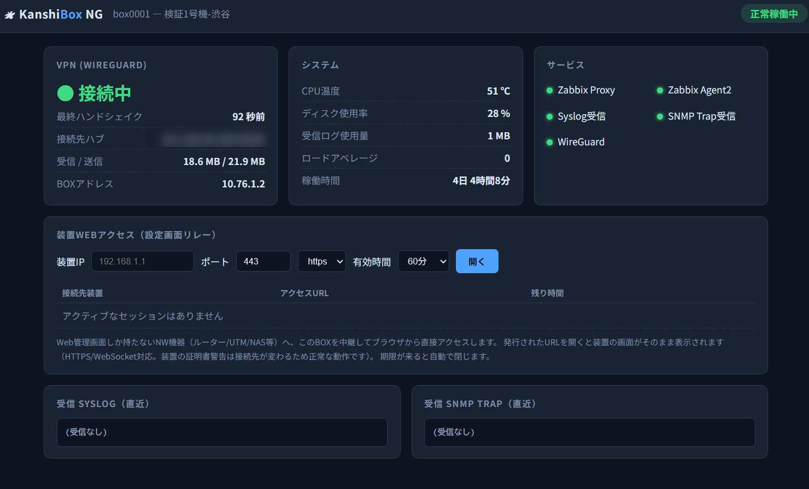The height and width of the screenshot is (489, 809).
Task: Click the WireGuard service label
Action: pyautogui.click(x=581, y=142)
